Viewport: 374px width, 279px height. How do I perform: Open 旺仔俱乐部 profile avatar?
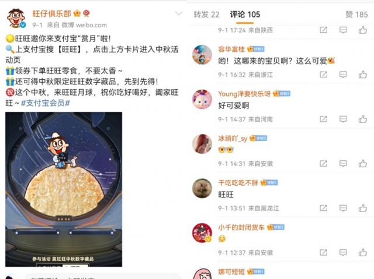16,18
